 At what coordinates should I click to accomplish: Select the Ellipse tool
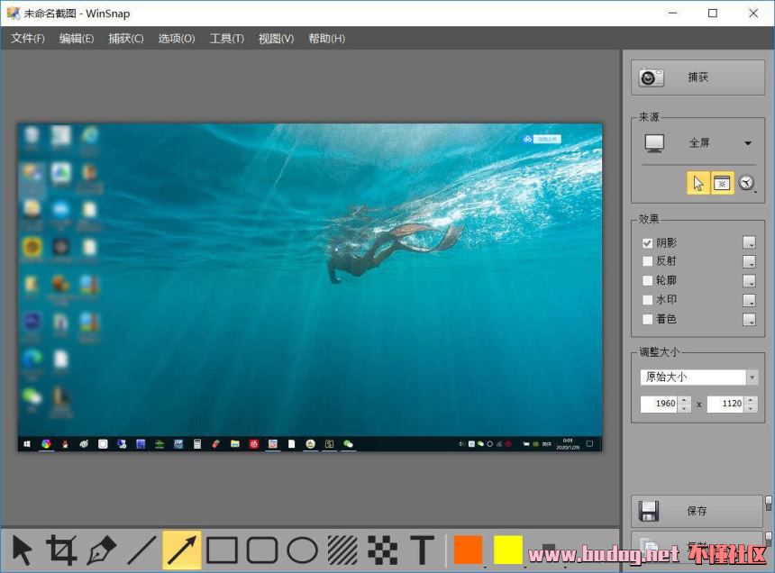point(302,550)
